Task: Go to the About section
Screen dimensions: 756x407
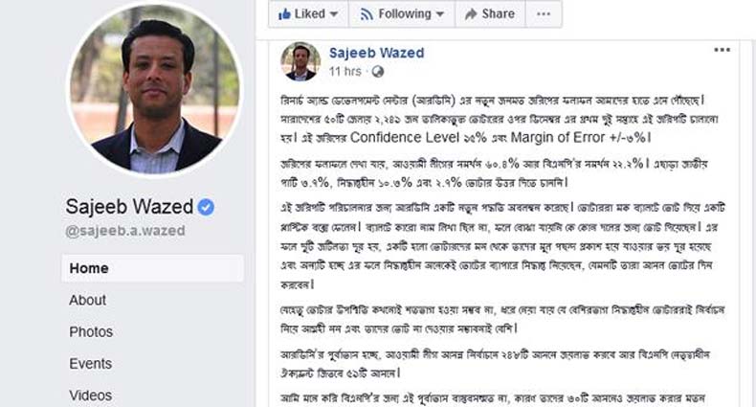Action: click(x=87, y=300)
